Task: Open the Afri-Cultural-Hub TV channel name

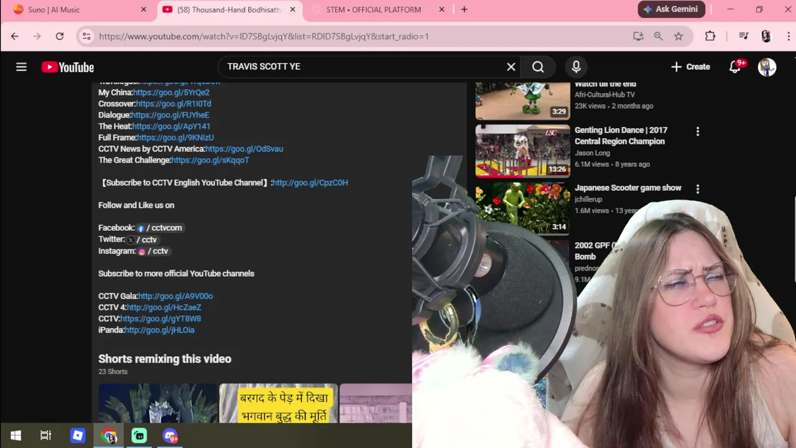Action: (x=604, y=95)
